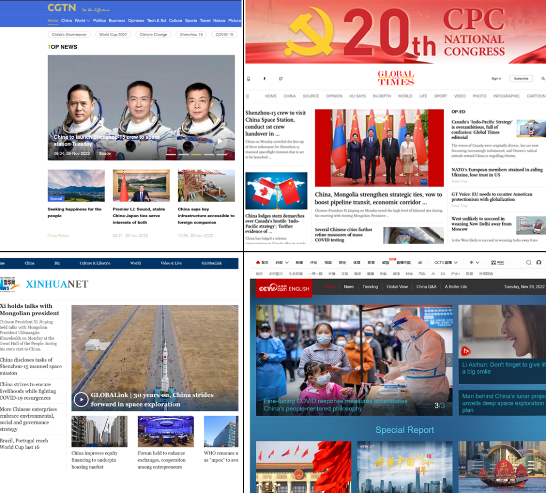This screenshot has width=546, height=493.
Task: Select the Climate Change topic tag
Action: tap(153, 35)
